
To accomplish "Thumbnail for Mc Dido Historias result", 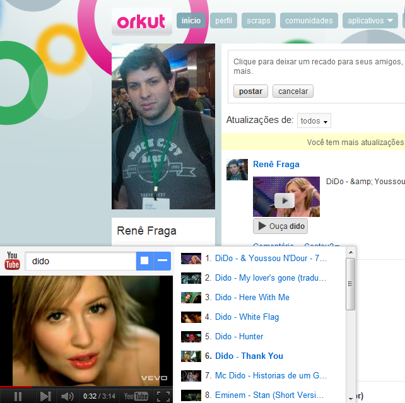I will [191, 376].
